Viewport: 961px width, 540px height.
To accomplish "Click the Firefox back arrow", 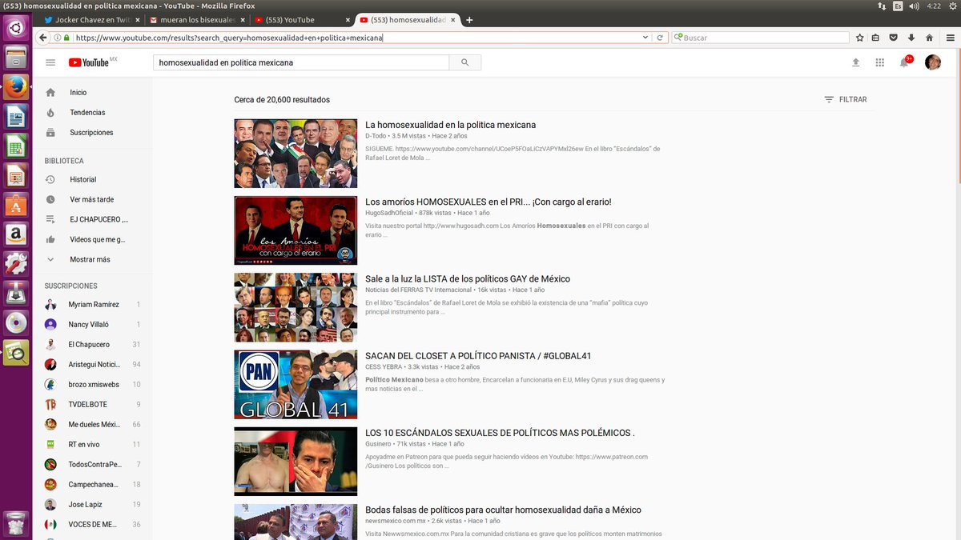I will tap(42, 38).
